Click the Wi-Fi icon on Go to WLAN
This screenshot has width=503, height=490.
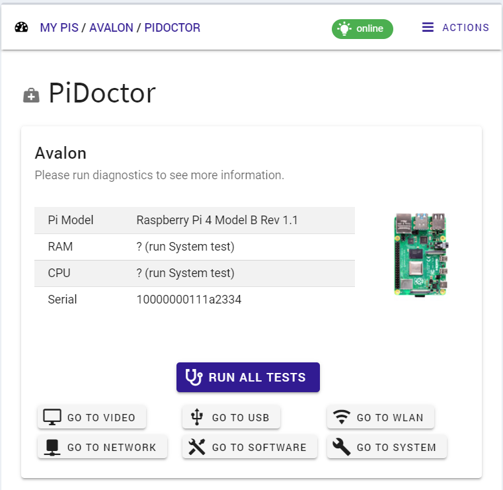point(342,417)
